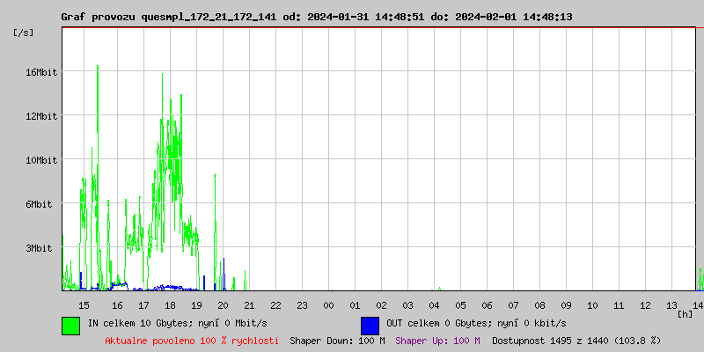Click 'Dostupnost 1495 z 1440 (103.8 %)' text
The height and width of the screenshot is (352, 704).
[576, 341]
